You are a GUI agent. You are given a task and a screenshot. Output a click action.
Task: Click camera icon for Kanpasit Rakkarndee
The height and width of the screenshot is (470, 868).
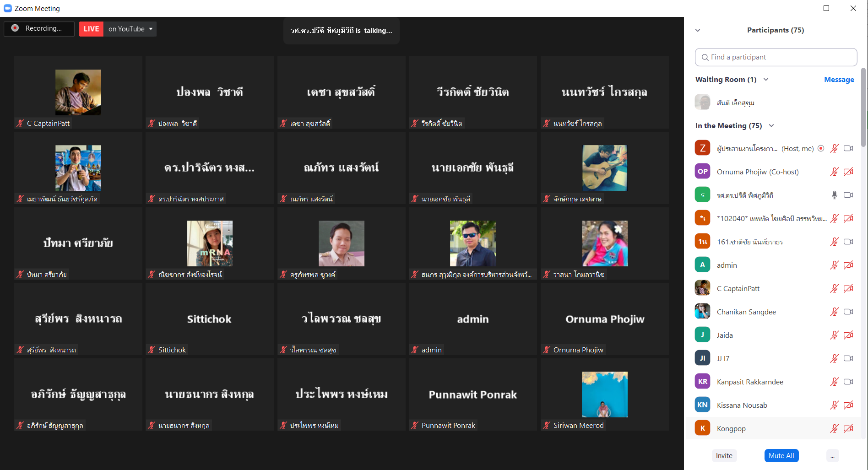click(x=848, y=382)
